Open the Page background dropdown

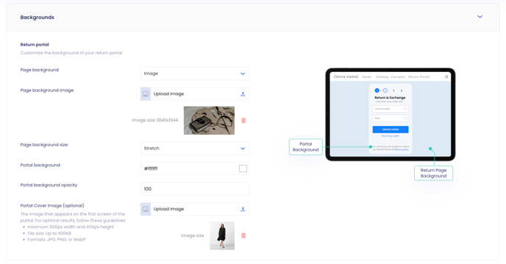(195, 73)
